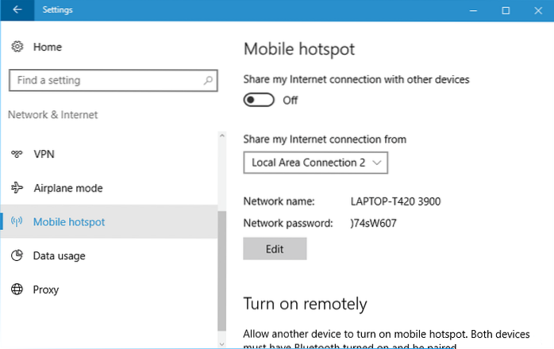This screenshot has height=349, width=554.
Task: Click the search magnifier icon
Action: pos(209,80)
